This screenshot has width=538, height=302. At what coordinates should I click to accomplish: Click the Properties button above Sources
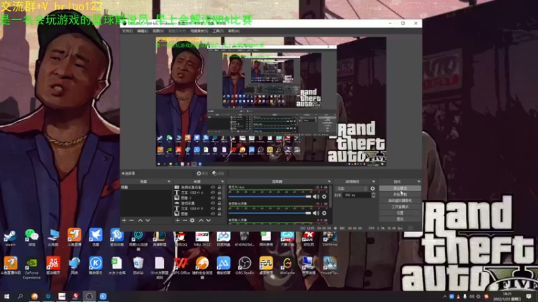pyautogui.click(x=202, y=174)
